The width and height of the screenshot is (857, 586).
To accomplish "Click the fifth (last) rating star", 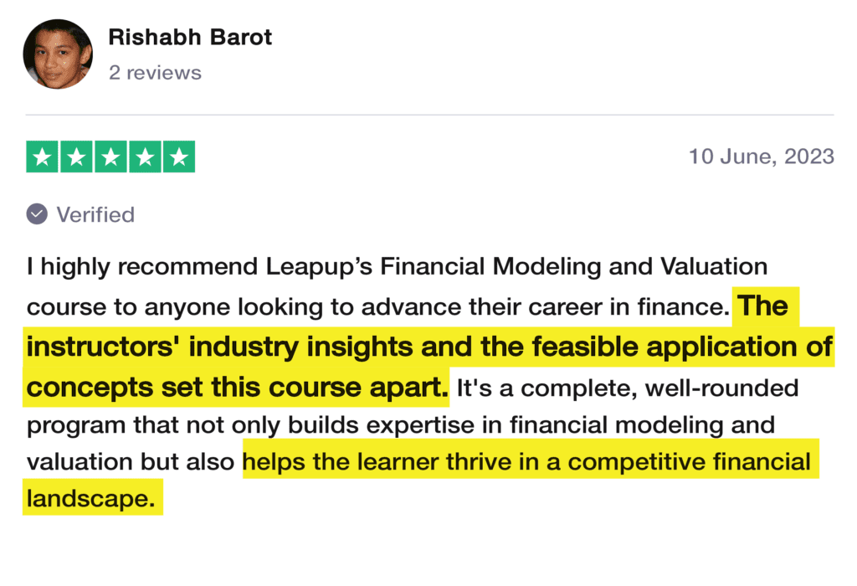I will click(x=178, y=157).
